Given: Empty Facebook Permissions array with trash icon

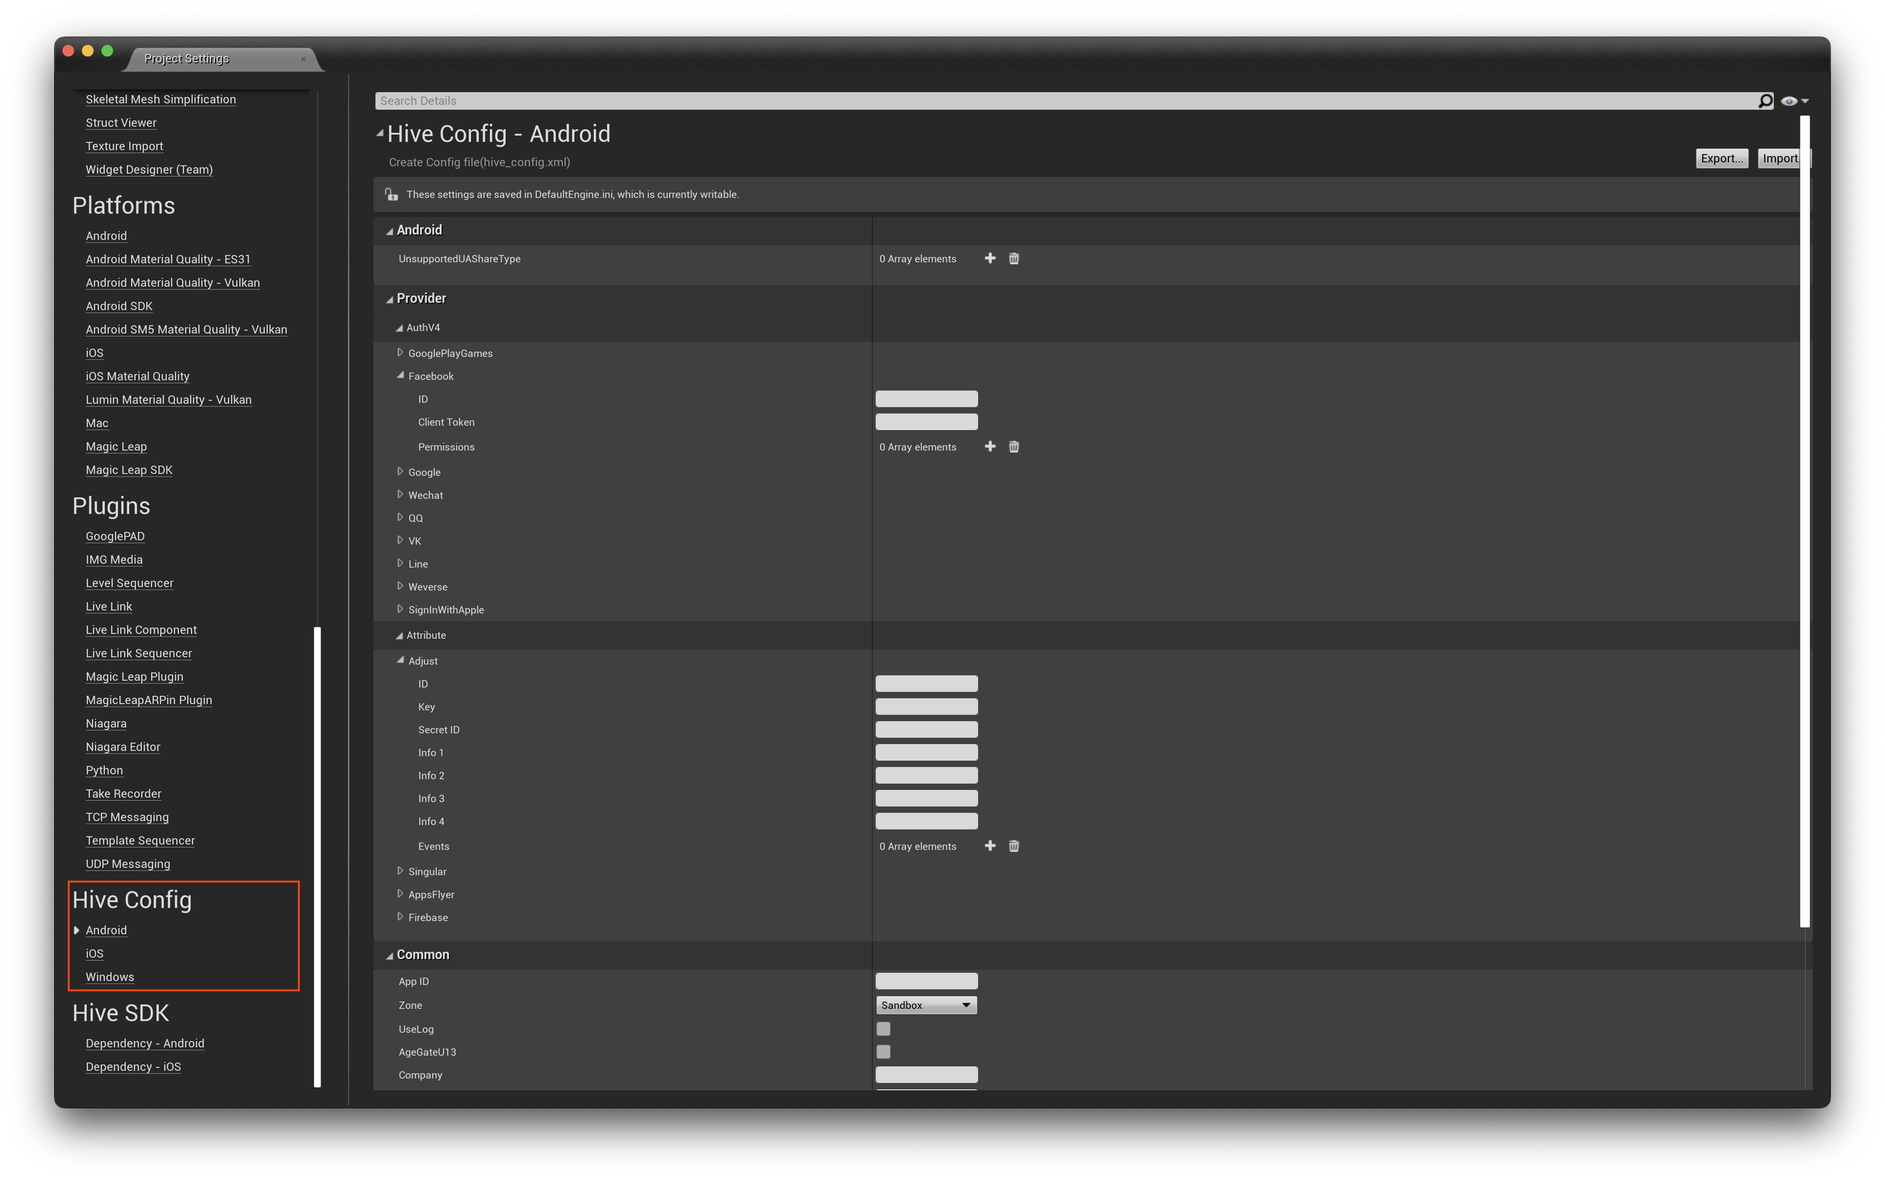Looking at the screenshot, I should coord(1014,447).
